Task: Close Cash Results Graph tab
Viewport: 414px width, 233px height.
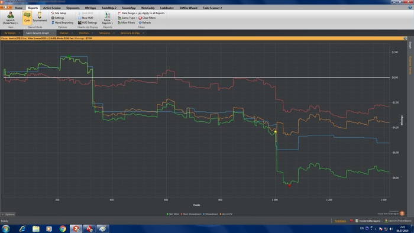Action: click(x=53, y=33)
